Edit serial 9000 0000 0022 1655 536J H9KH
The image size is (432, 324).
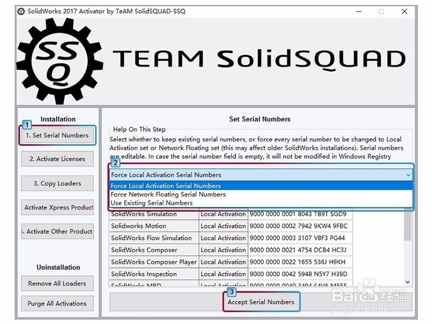coord(300,262)
